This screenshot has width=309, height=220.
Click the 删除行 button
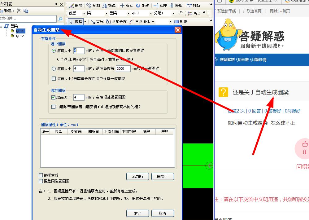(x=163, y=176)
